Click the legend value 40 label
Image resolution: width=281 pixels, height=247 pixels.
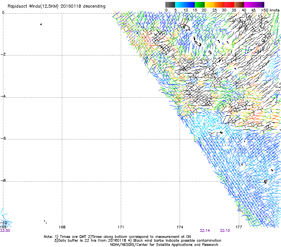[x=244, y=10]
